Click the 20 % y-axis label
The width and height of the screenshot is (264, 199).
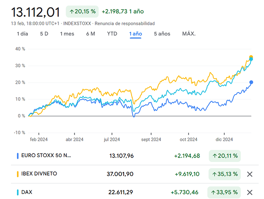20,83
